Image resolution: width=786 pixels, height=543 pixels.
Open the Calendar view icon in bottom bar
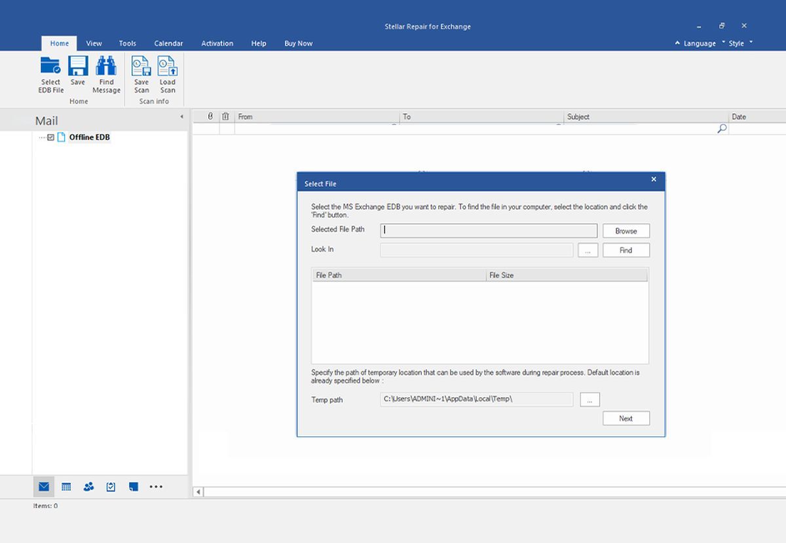pyautogui.click(x=66, y=487)
